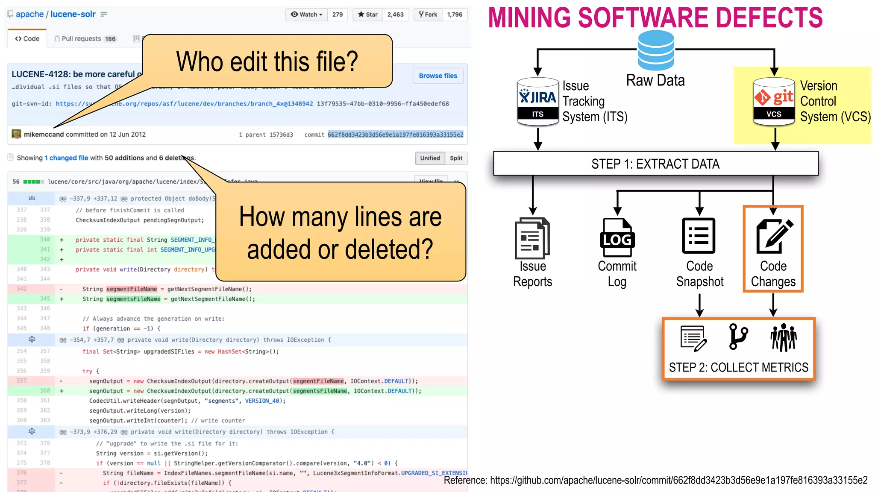Select the commit hash 662f8dd34...

point(395,135)
